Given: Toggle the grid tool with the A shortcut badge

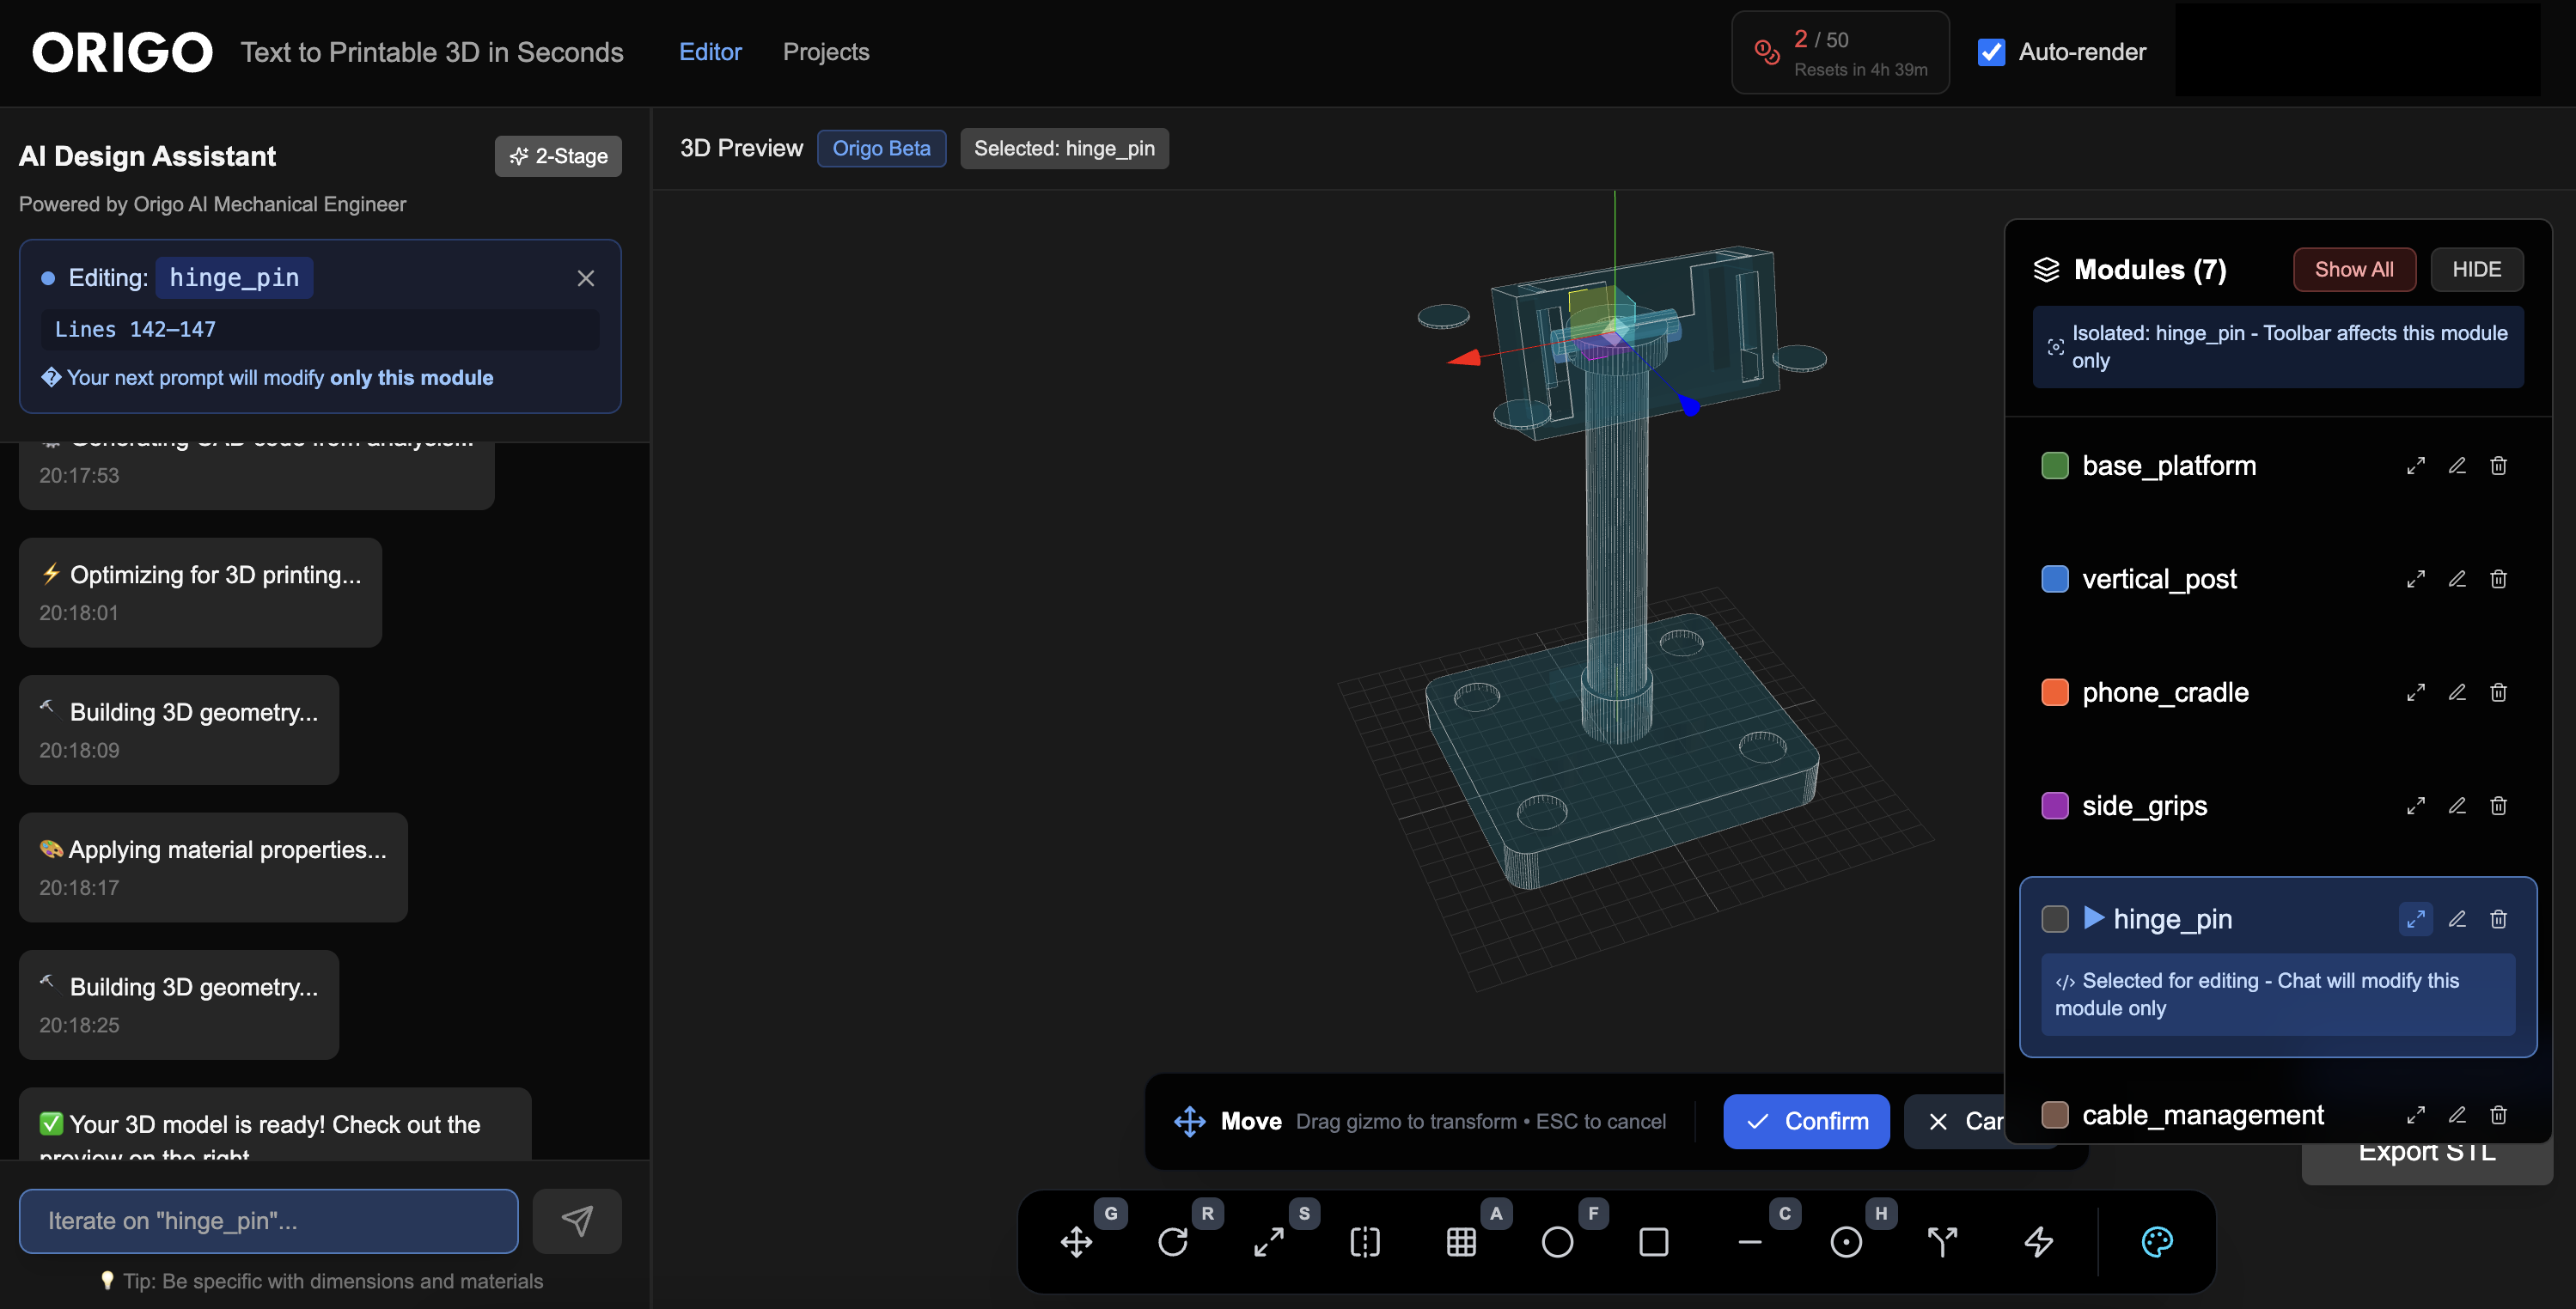Looking at the screenshot, I should click(1461, 1242).
